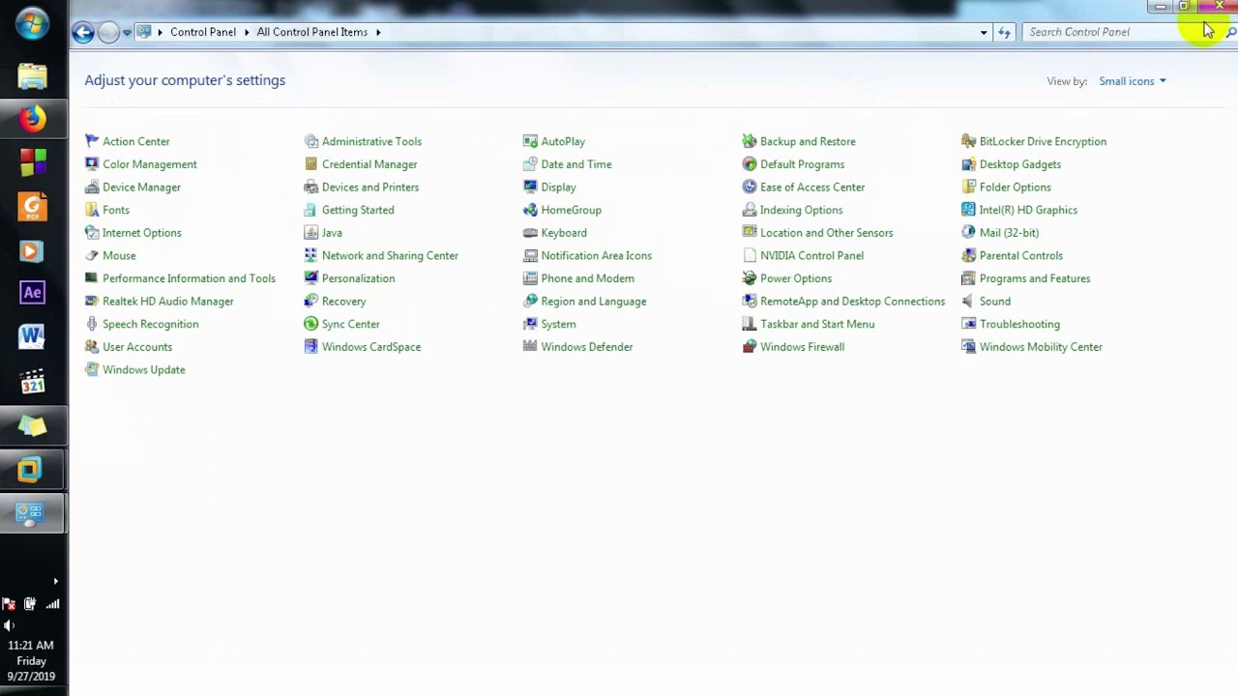Open Media Player Classic 321 taskbar icon
This screenshot has width=1238, height=696.
[x=32, y=382]
